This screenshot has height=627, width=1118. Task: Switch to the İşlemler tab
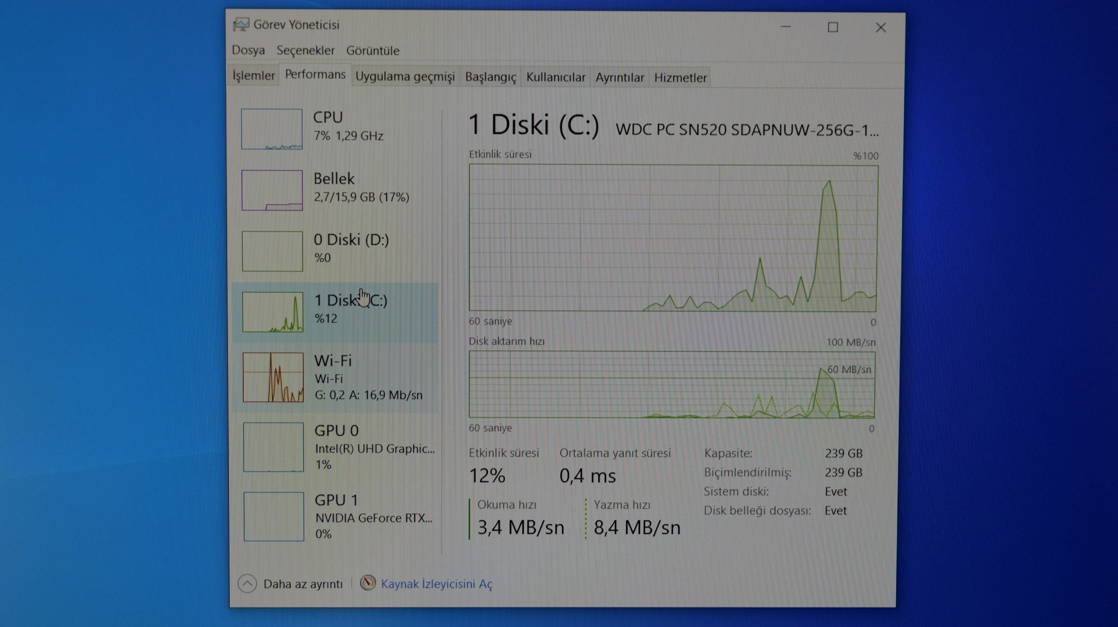click(x=253, y=75)
